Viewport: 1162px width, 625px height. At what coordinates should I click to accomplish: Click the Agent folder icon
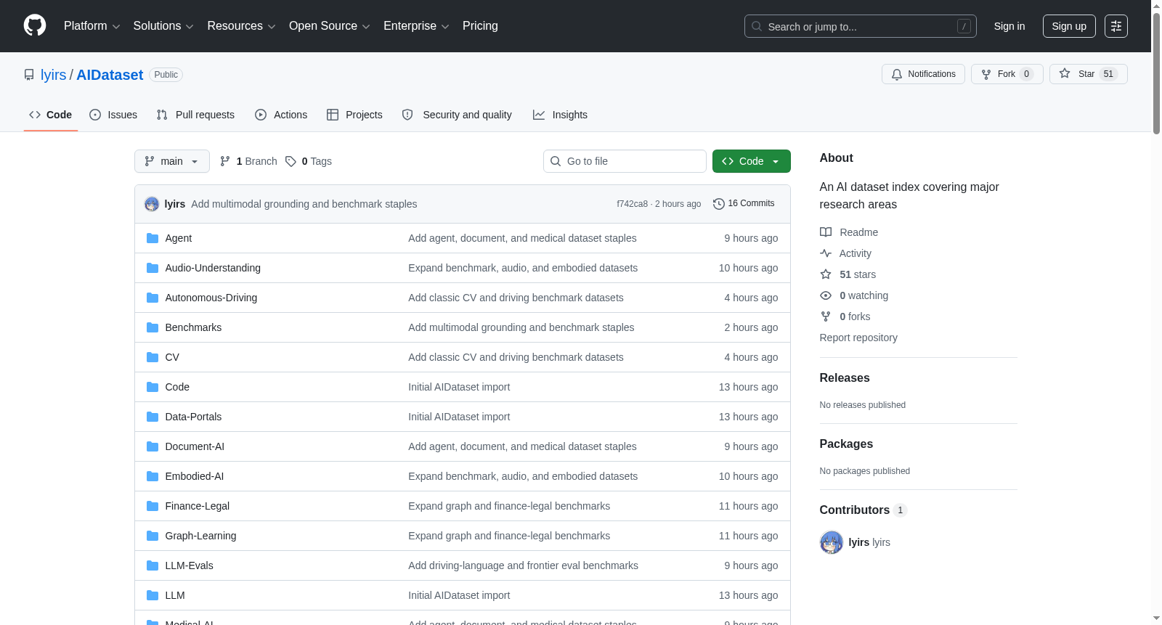point(153,238)
